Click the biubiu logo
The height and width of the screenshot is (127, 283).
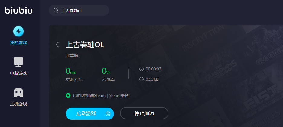click(x=18, y=10)
